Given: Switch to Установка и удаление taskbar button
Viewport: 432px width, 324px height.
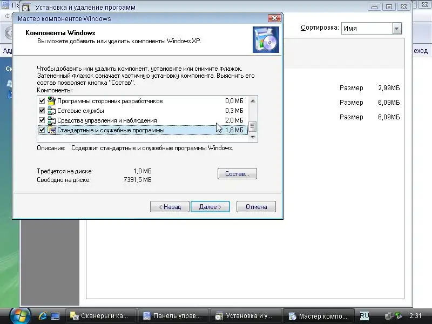Looking at the screenshot, I should (246, 316).
